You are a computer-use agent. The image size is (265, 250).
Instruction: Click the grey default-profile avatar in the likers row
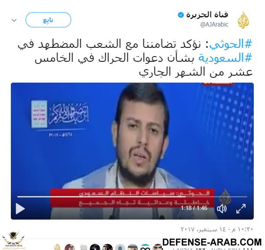pos(120,247)
